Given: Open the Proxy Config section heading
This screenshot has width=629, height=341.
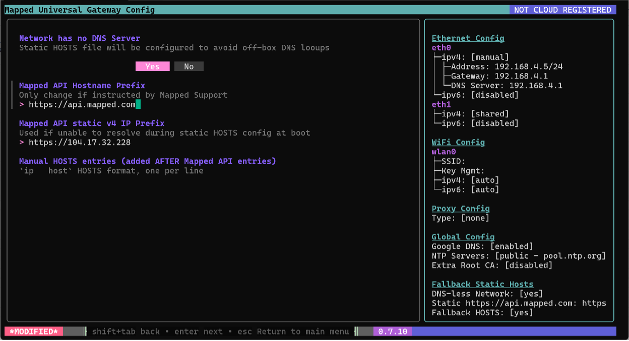Looking at the screenshot, I should (x=461, y=209).
